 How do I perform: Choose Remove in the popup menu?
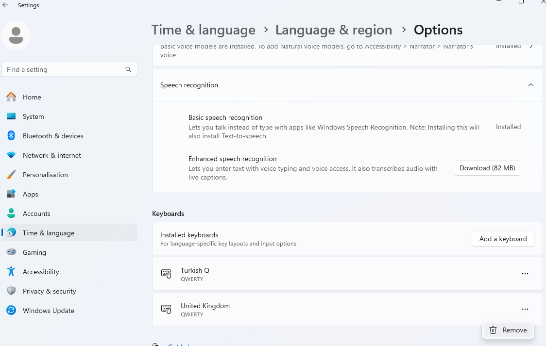pos(508,330)
